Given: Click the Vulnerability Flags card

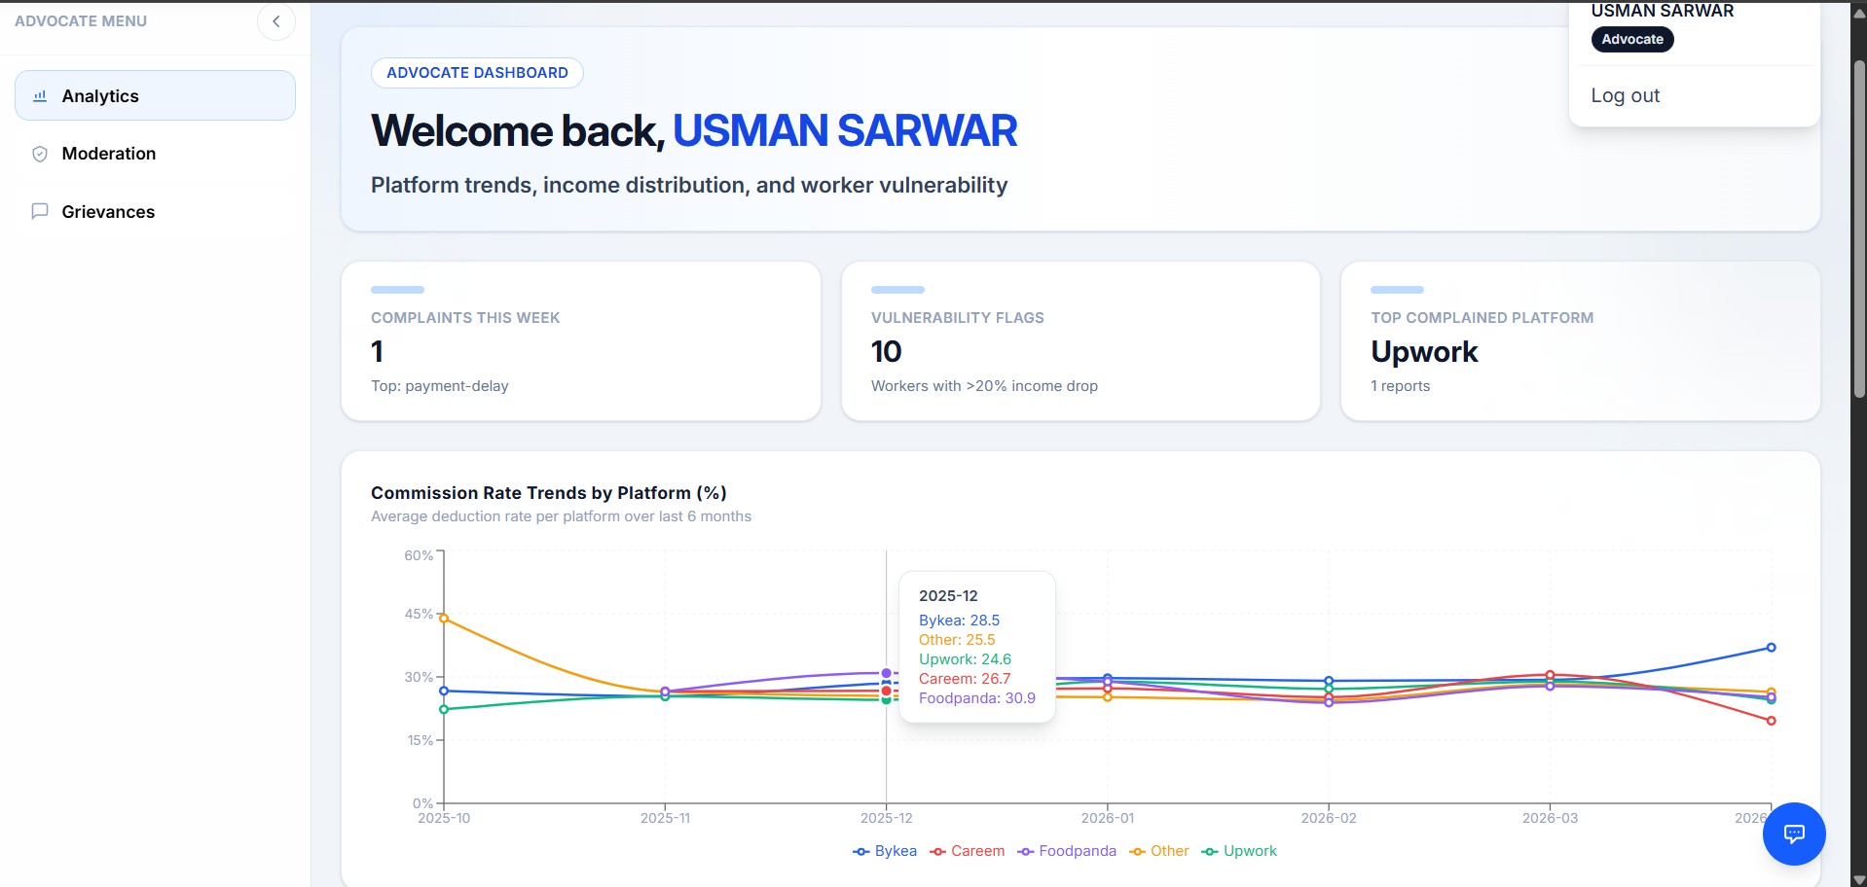Looking at the screenshot, I should point(1080,340).
